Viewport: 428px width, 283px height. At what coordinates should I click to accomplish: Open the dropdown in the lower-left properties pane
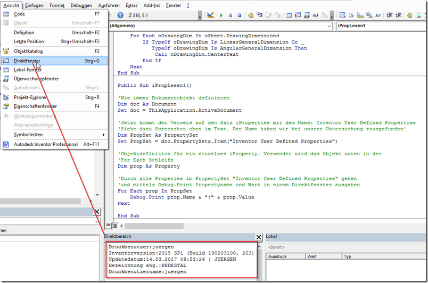(97, 221)
